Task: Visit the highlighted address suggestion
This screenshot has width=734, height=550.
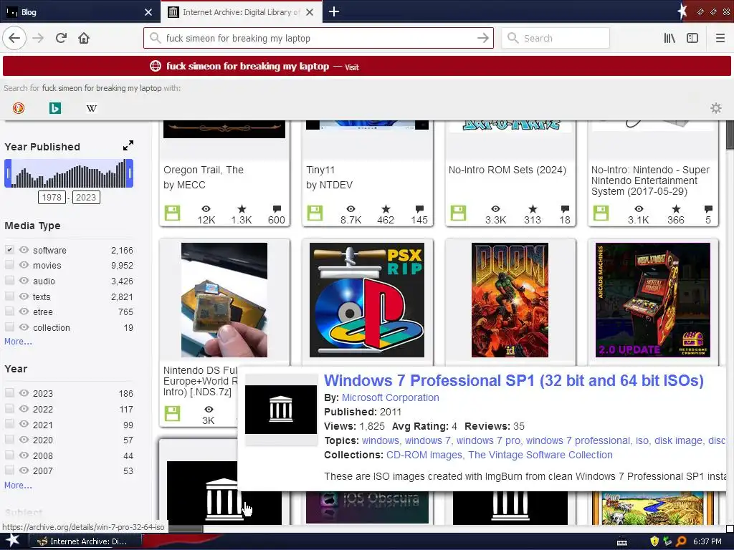Action: pyautogui.click(x=367, y=66)
